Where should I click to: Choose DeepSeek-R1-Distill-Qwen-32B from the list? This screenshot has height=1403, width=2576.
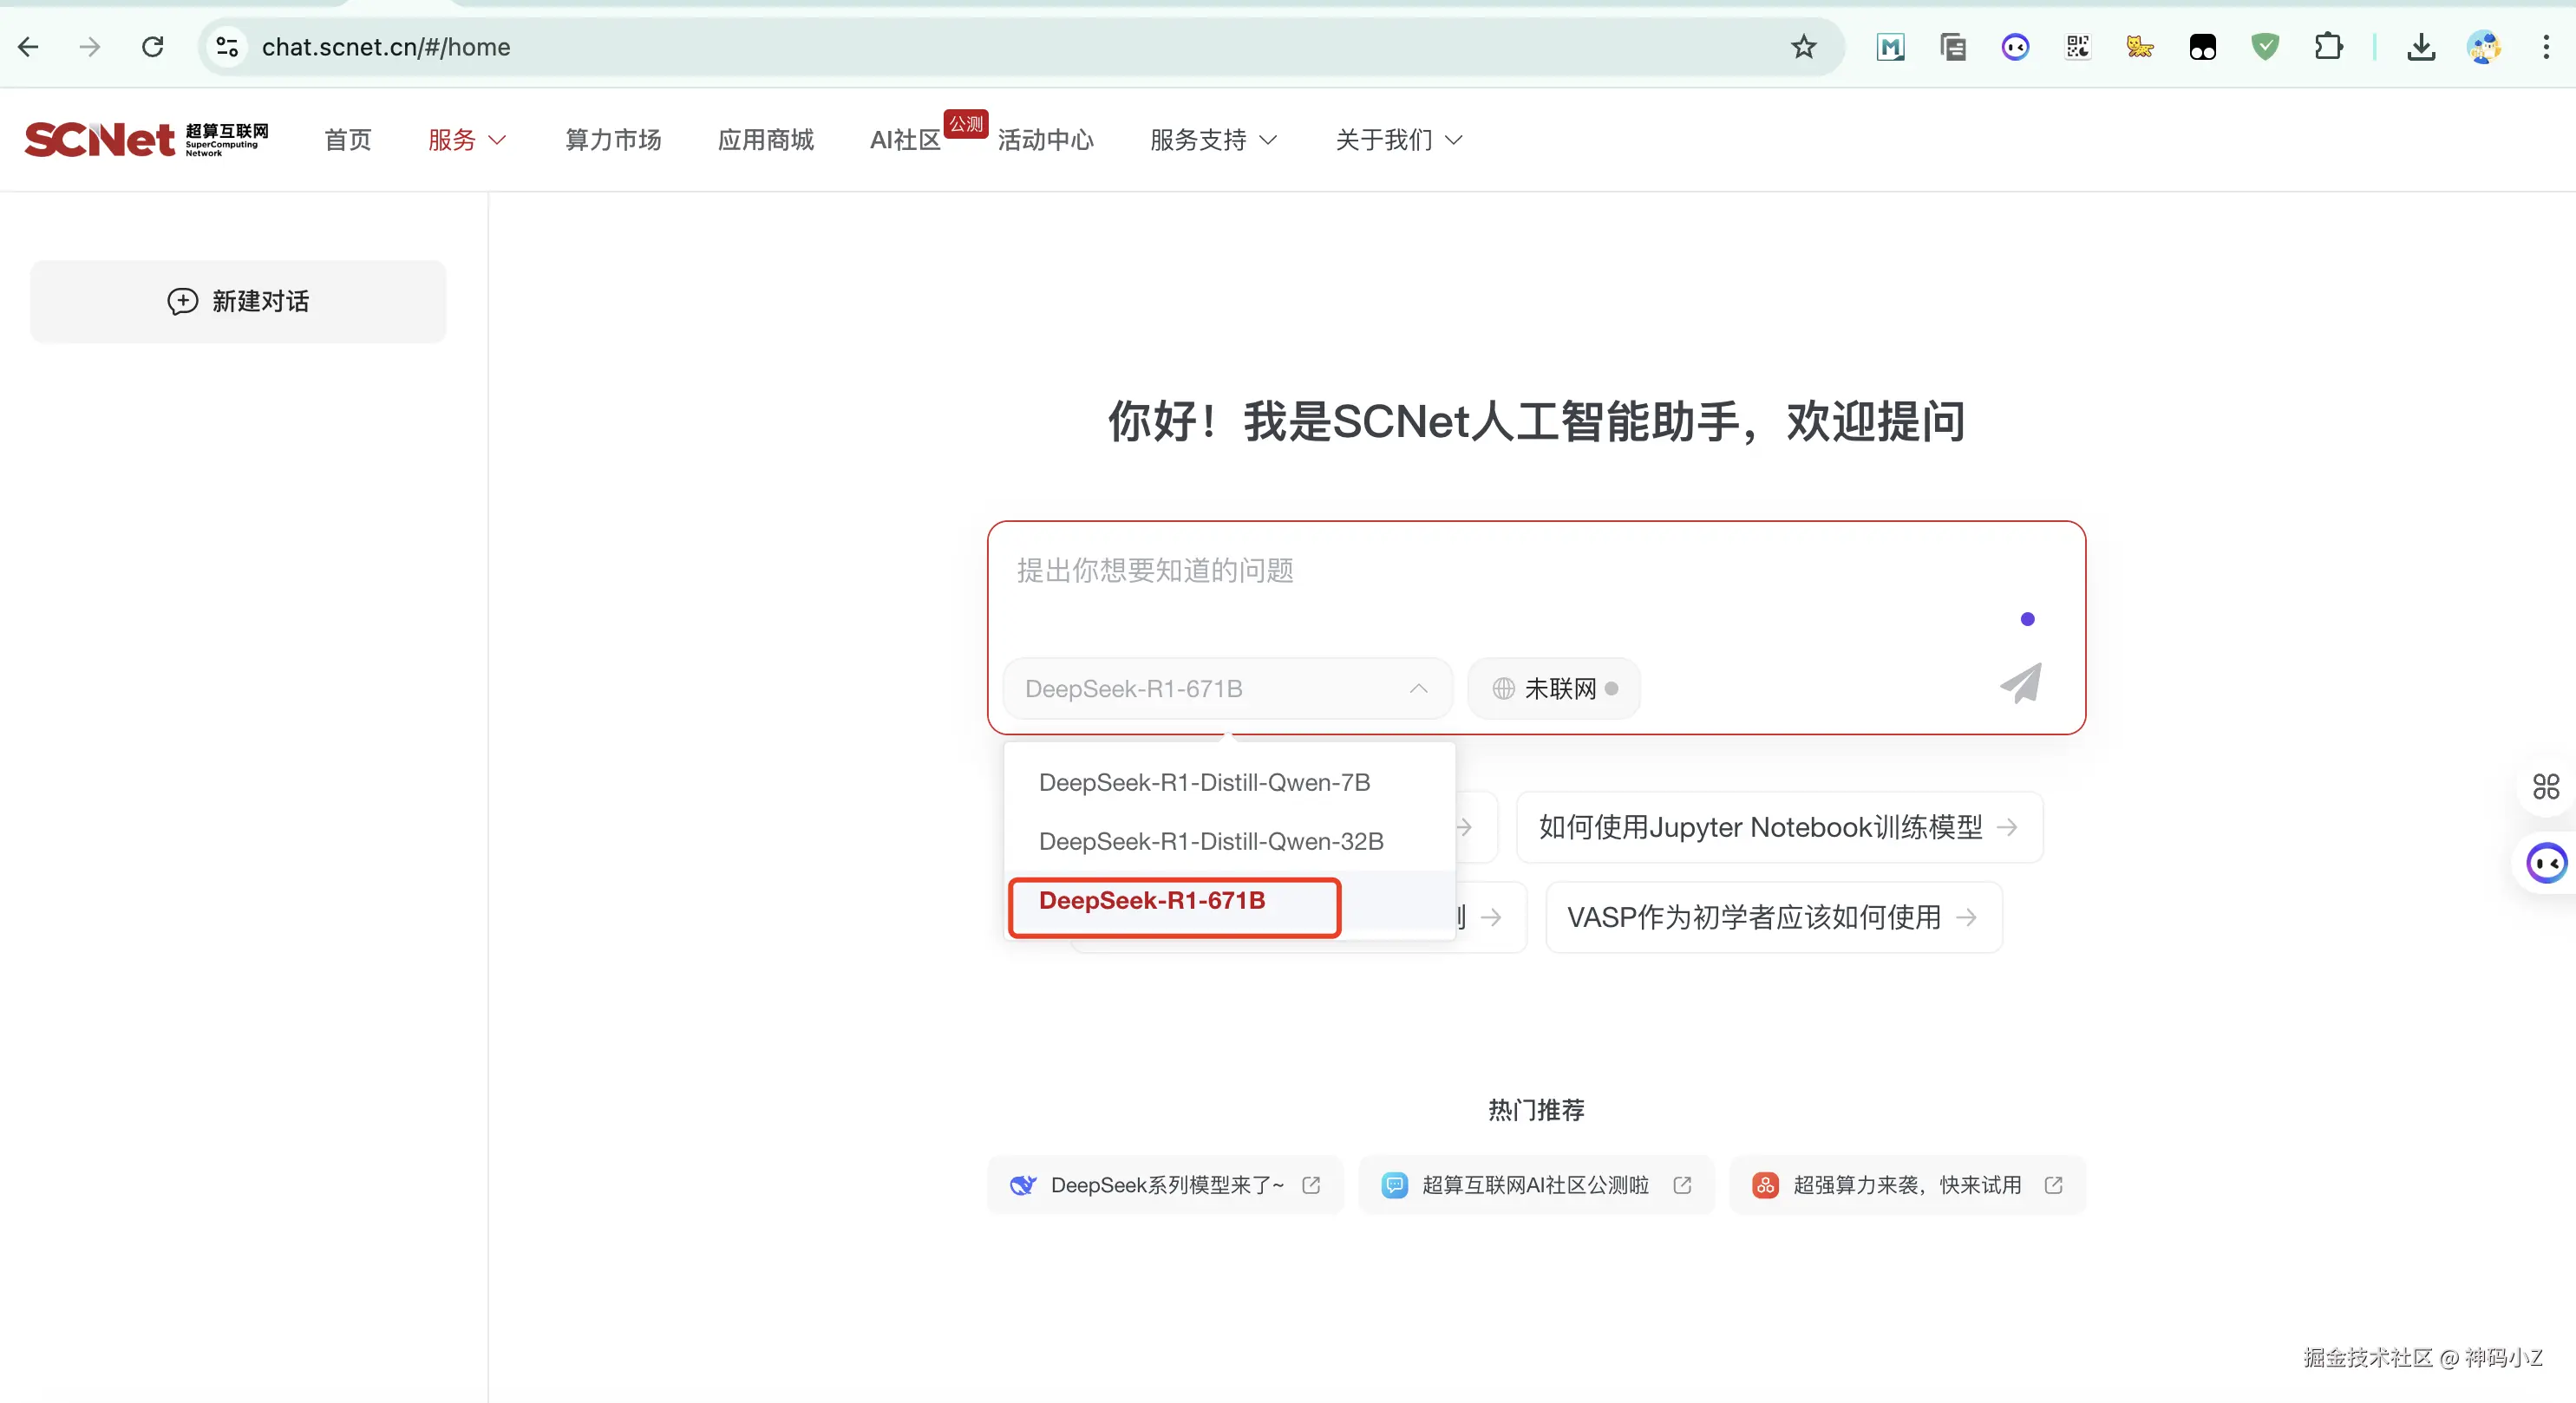1210,841
